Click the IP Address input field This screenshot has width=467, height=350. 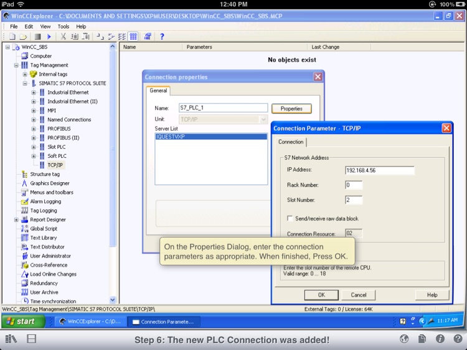point(379,170)
